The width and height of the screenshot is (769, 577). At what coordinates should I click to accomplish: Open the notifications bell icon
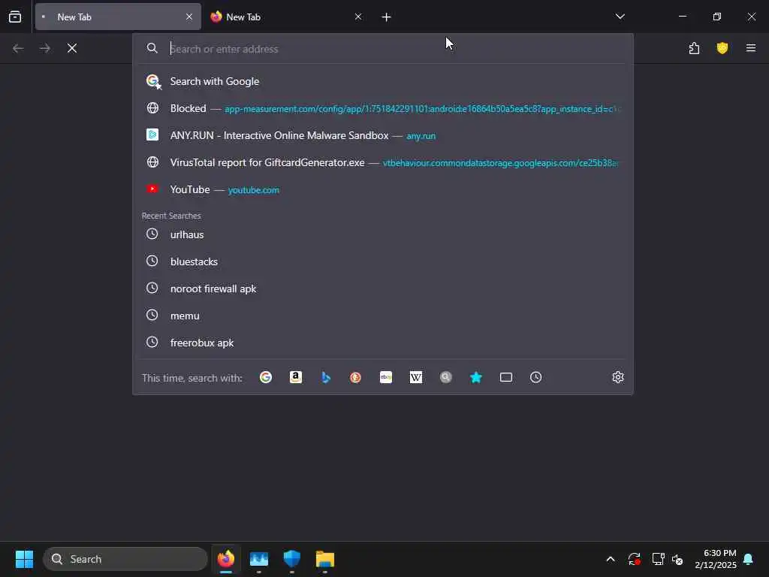749,559
